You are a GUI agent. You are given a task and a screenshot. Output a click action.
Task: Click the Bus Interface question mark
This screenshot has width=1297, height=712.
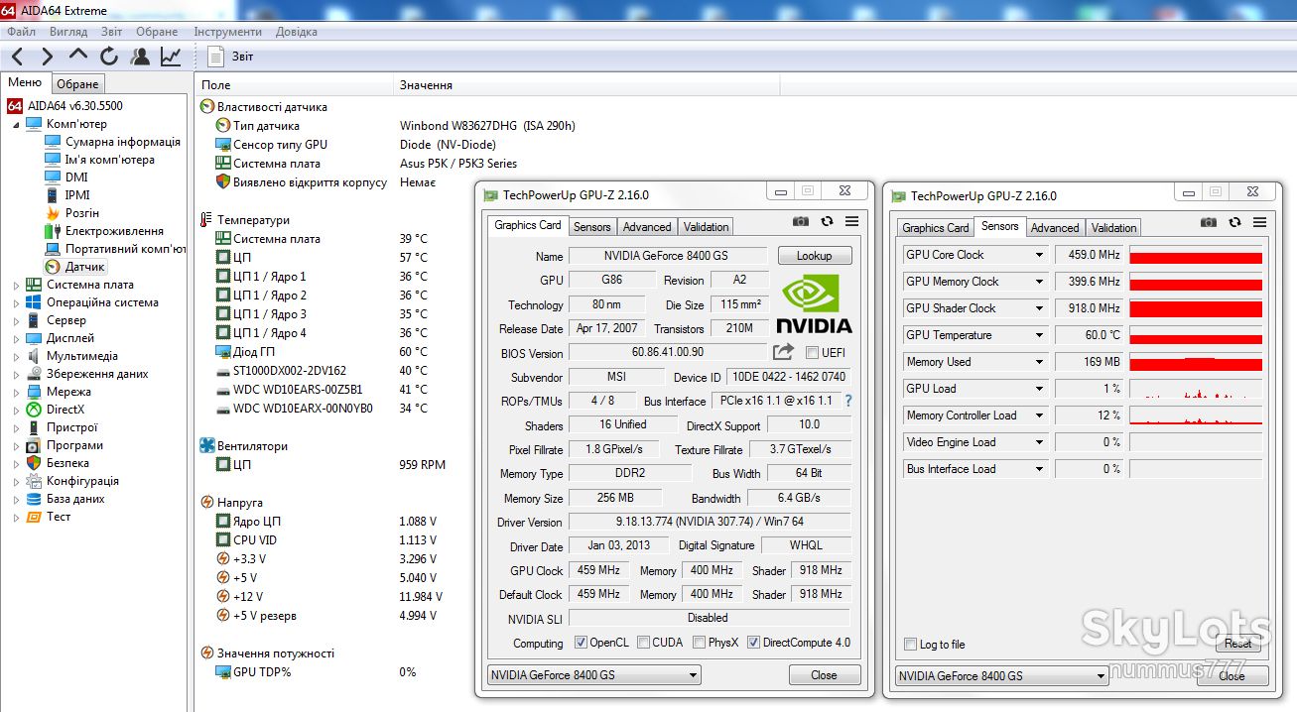click(848, 401)
